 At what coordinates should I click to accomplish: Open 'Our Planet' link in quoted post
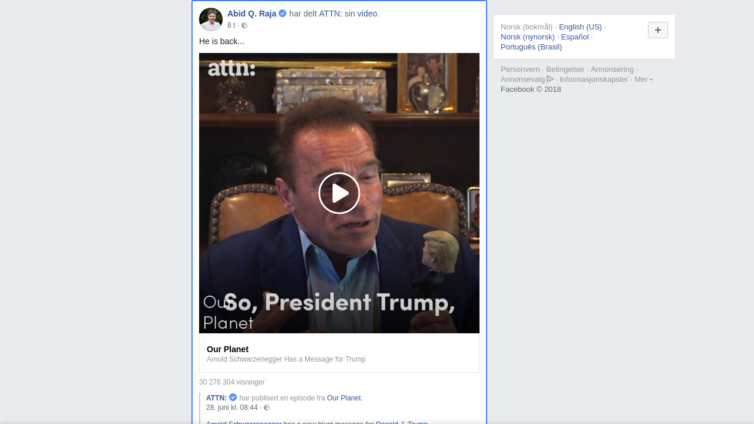[x=344, y=398]
